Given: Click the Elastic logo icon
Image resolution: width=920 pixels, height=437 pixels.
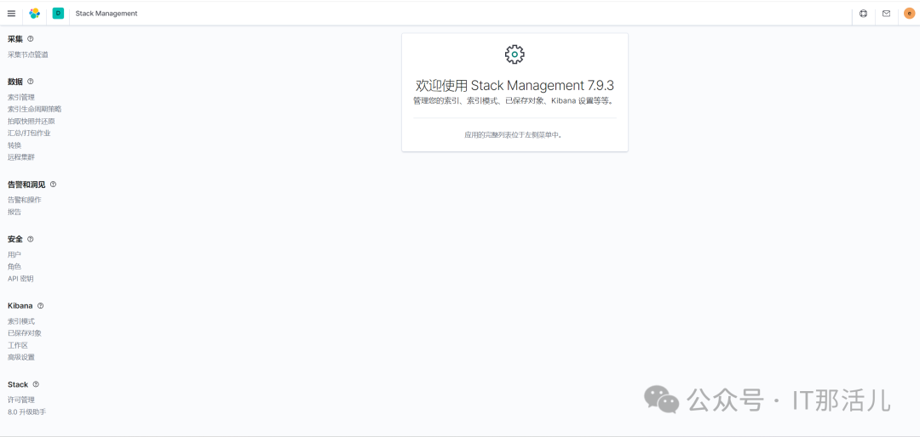Looking at the screenshot, I should (35, 14).
